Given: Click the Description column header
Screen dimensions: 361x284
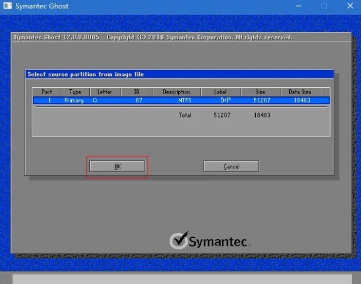Looking at the screenshot, I should click(176, 92).
